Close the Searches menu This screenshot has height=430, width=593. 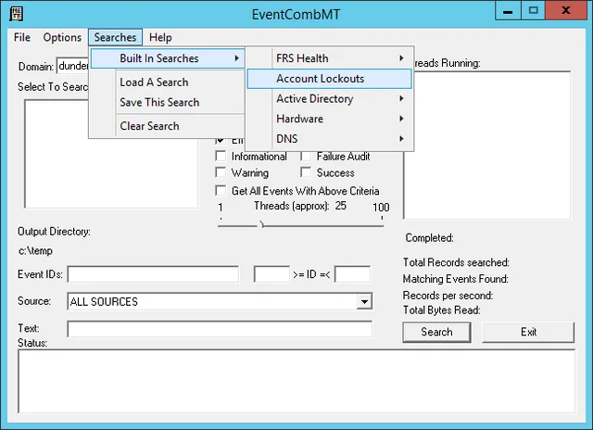[x=115, y=37]
